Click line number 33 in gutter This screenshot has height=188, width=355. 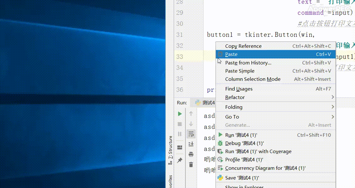coord(179,57)
